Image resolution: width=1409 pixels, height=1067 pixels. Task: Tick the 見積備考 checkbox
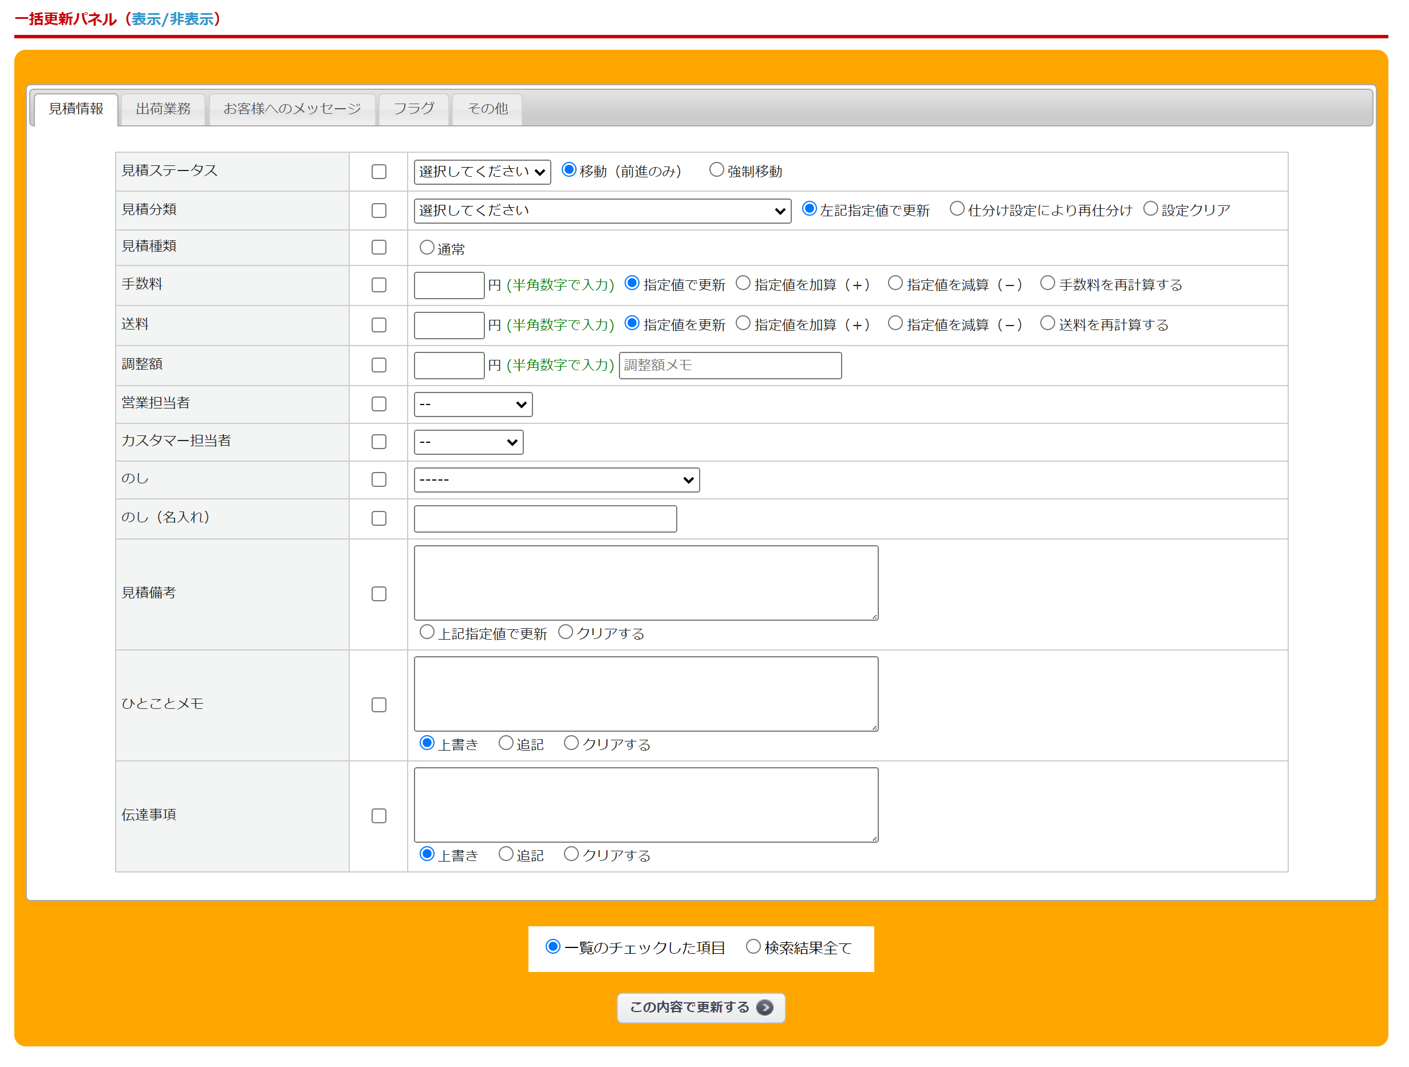(x=379, y=594)
